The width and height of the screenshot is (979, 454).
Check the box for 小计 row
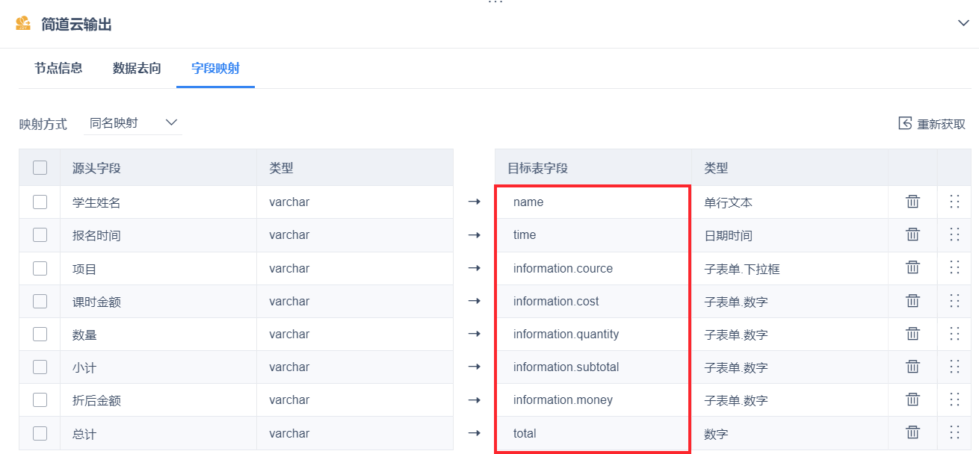tap(40, 367)
